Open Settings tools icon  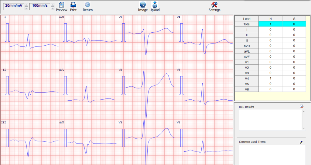pos(214,5)
